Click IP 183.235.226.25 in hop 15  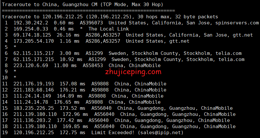pos(34,108)
